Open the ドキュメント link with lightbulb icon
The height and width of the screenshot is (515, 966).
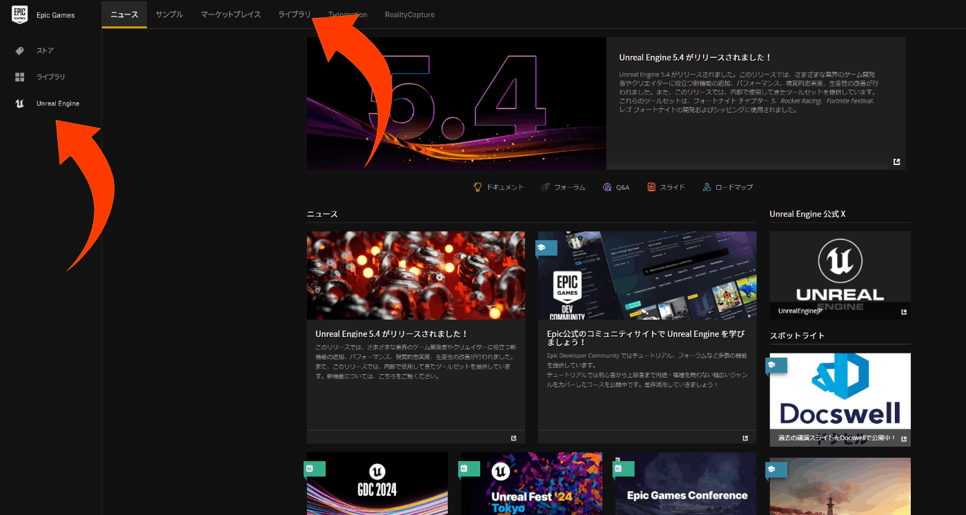[498, 187]
